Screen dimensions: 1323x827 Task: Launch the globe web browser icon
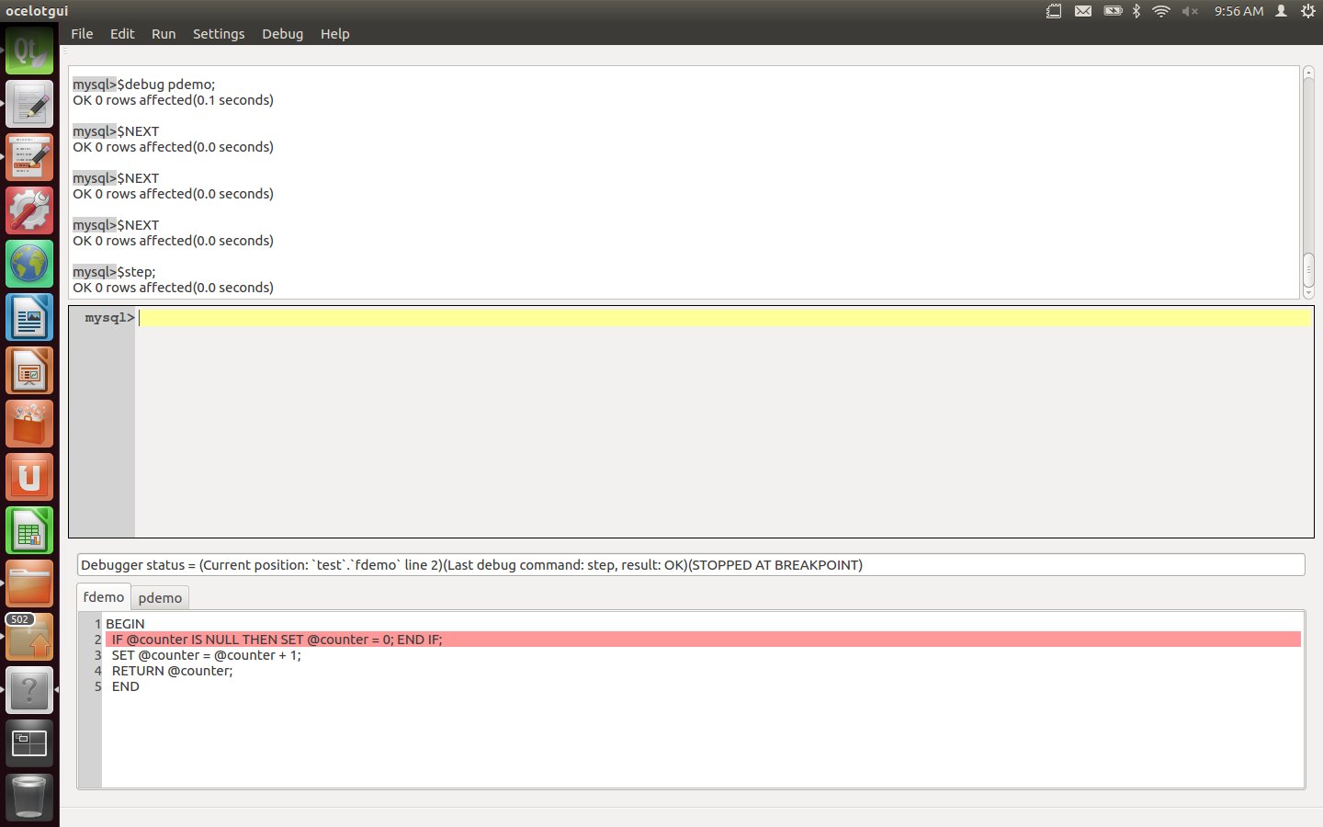click(x=29, y=264)
